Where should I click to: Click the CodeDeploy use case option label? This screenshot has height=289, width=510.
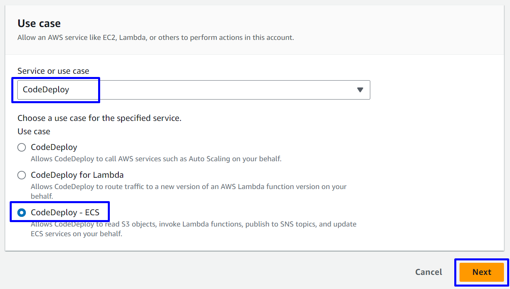54,148
